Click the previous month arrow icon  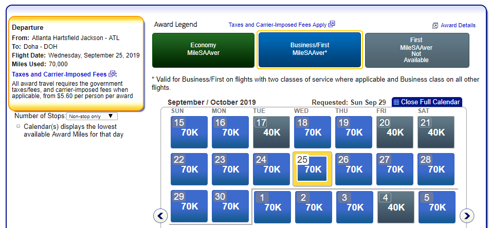(x=161, y=215)
